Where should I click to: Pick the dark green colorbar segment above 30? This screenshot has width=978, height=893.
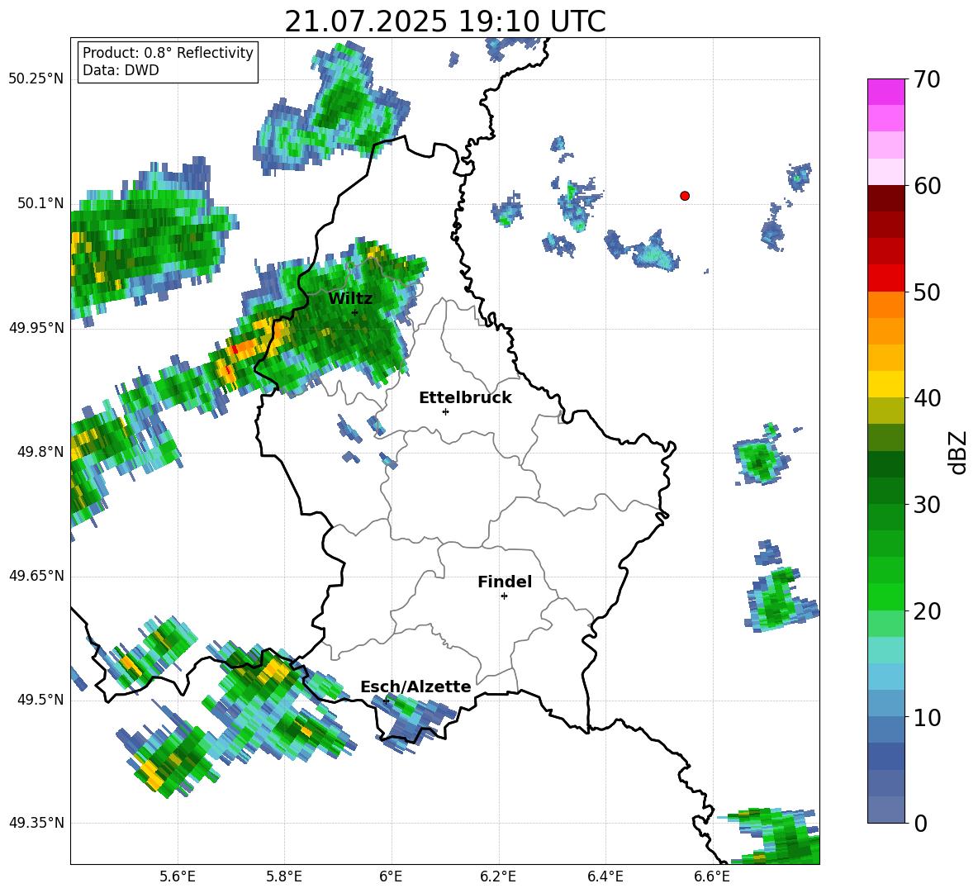coord(885,491)
